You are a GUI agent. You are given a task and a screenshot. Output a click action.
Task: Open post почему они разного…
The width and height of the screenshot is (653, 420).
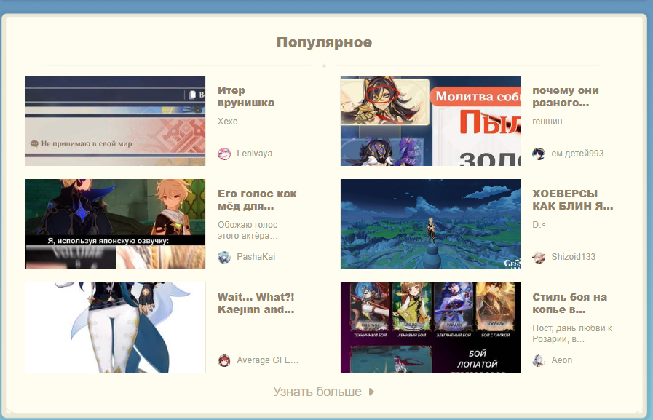click(566, 97)
